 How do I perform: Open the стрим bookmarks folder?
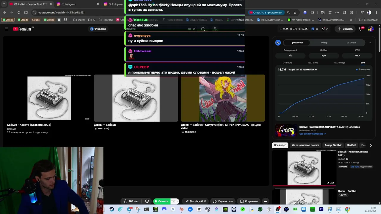[79, 20]
